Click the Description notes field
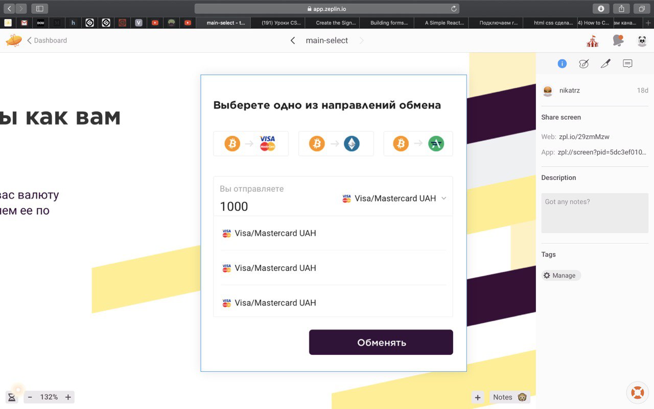 [x=595, y=213]
